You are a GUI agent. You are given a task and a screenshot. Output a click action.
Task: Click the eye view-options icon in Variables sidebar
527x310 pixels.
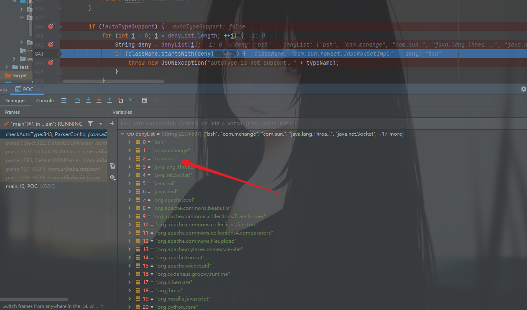coord(112,177)
